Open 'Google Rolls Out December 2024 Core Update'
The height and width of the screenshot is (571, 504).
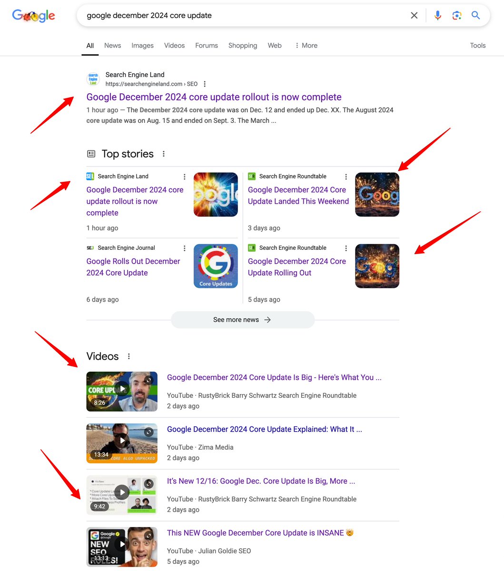(x=133, y=267)
